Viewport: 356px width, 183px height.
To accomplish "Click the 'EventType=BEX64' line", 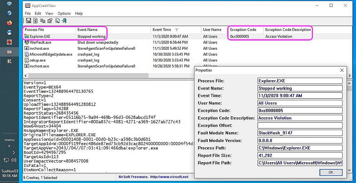I will pyautogui.click(x=42, y=87).
